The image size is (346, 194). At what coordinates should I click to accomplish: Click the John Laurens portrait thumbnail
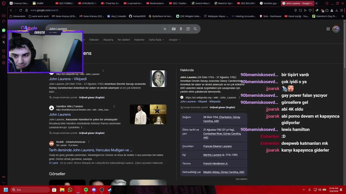pyautogui.click(x=158, y=79)
